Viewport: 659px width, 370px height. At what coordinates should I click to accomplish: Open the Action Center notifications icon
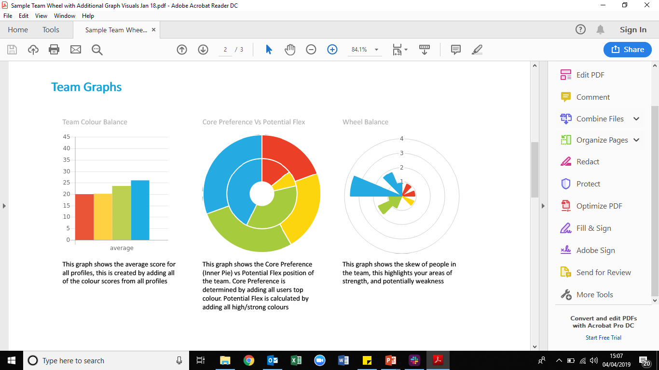click(645, 360)
